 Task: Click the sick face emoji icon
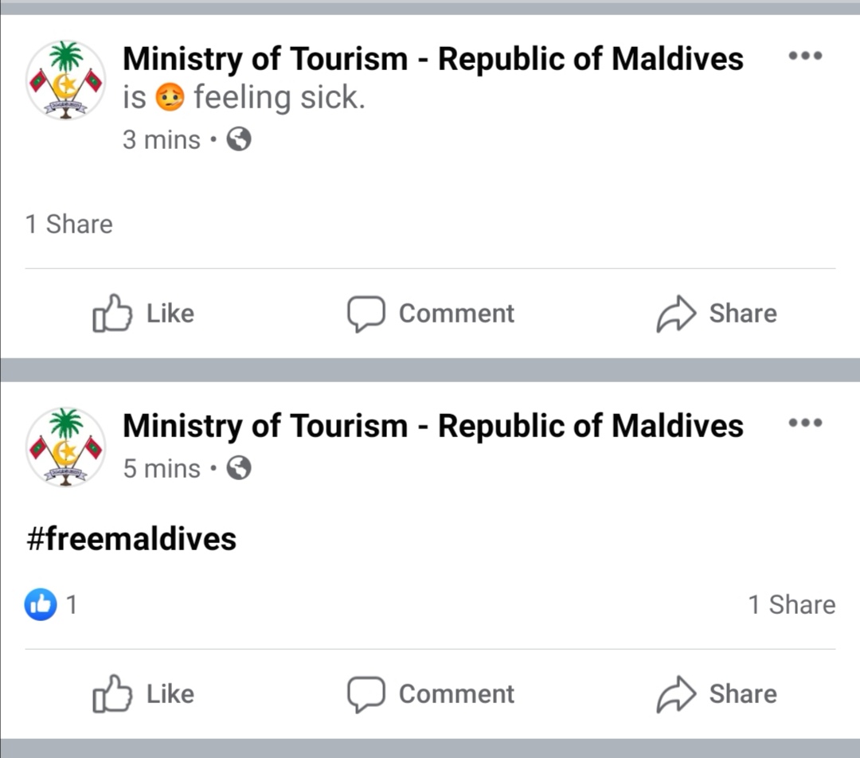pos(170,99)
